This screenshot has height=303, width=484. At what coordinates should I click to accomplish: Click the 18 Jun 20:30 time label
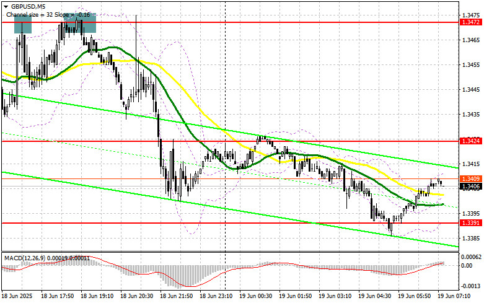tap(136, 296)
